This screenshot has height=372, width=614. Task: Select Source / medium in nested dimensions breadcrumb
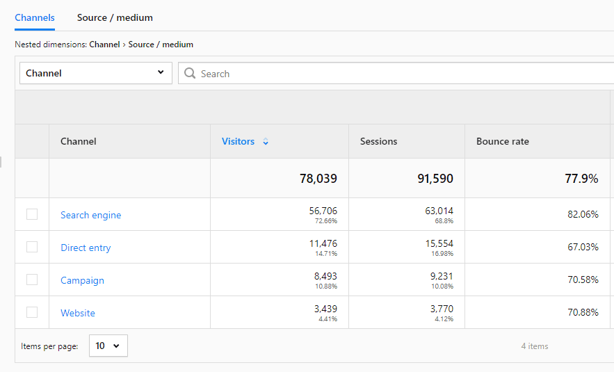161,45
